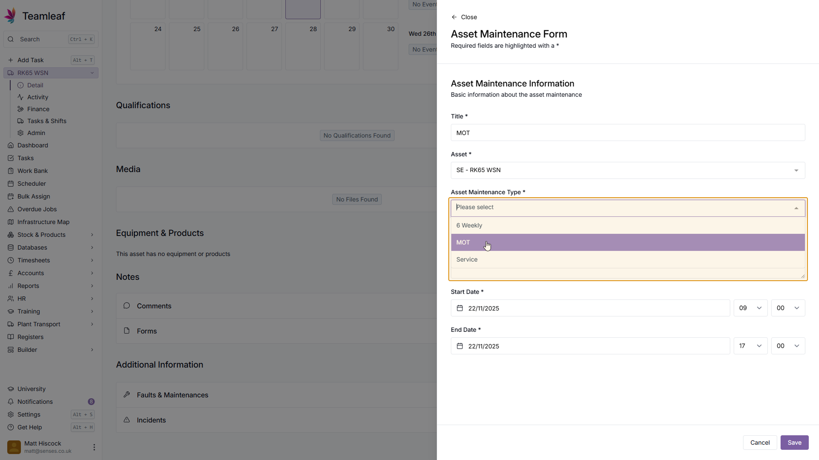Open the Settings gear icon in sidebar
This screenshot has width=819, height=460.
pyautogui.click(x=11, y=414)
